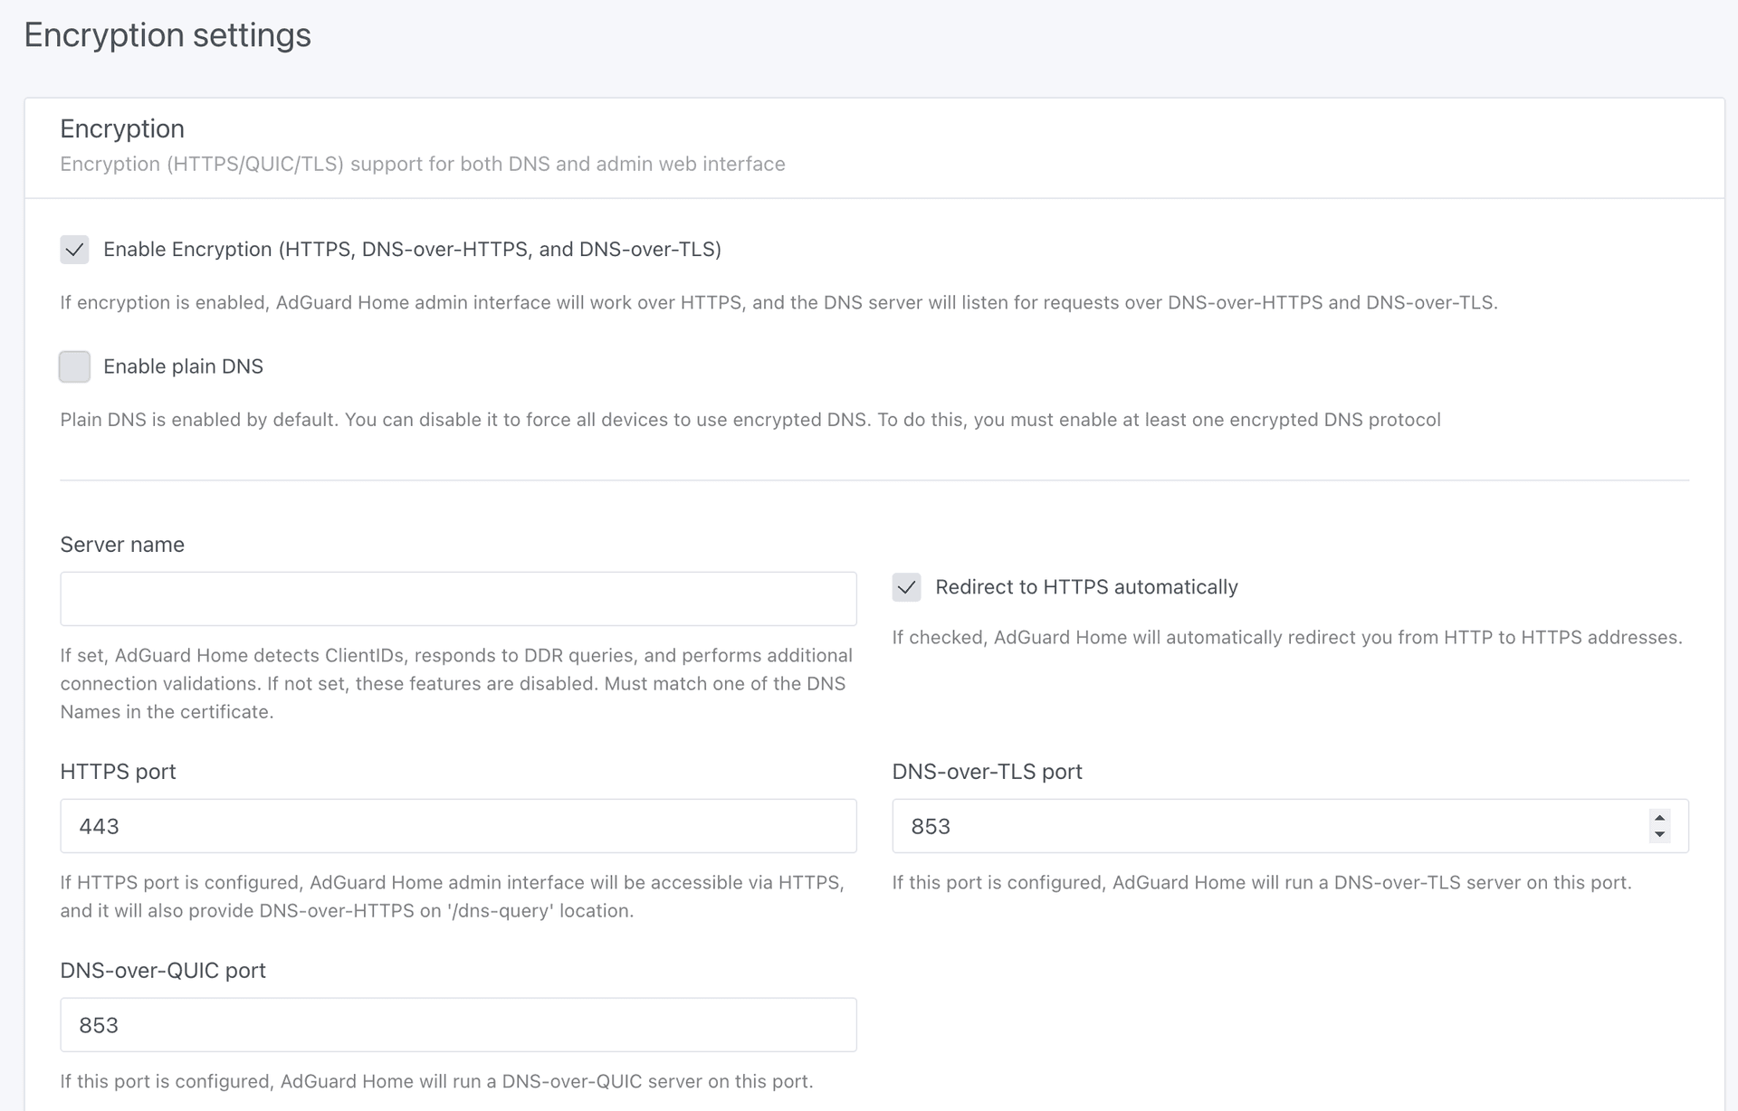Screen dimensions: 1738x1111
Task: Click the Redirect to HTTPS automatically label
Action: [1086, 587]
